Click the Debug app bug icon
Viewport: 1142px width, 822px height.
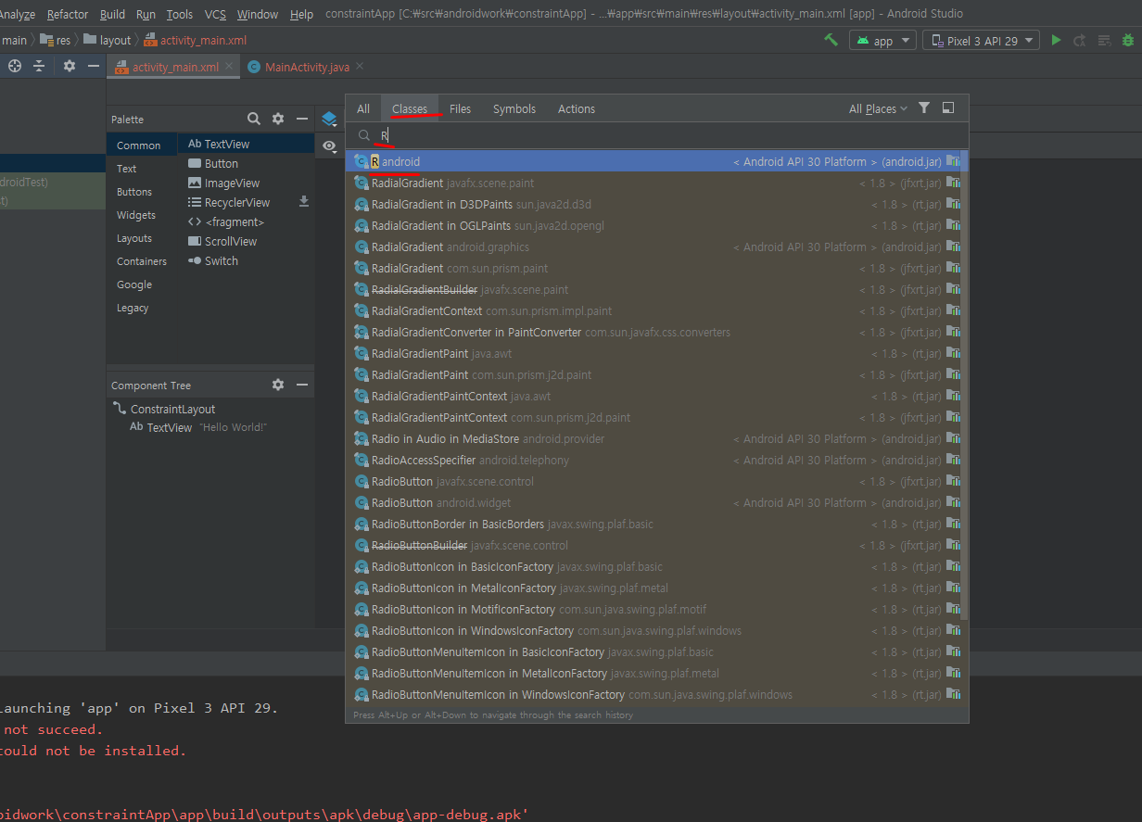pos(1128,40)
